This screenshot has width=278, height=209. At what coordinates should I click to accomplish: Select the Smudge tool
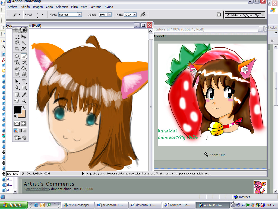tap(17, 74)
